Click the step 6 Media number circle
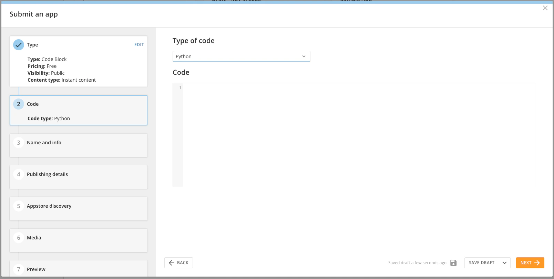The height and width of the screenshot is (279, 554). 19,238
